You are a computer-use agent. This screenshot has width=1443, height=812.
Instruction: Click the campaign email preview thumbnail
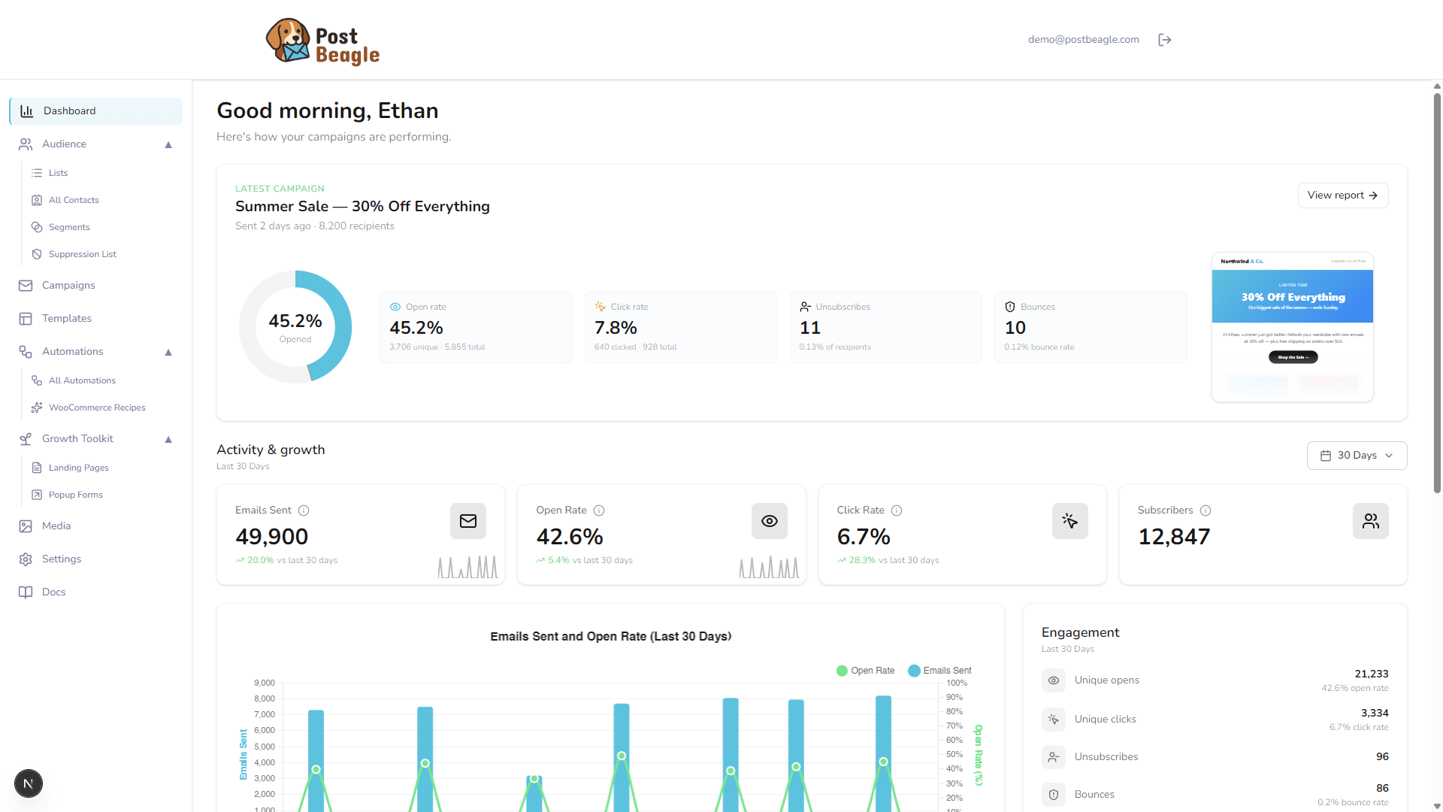tap(1293, 327)
